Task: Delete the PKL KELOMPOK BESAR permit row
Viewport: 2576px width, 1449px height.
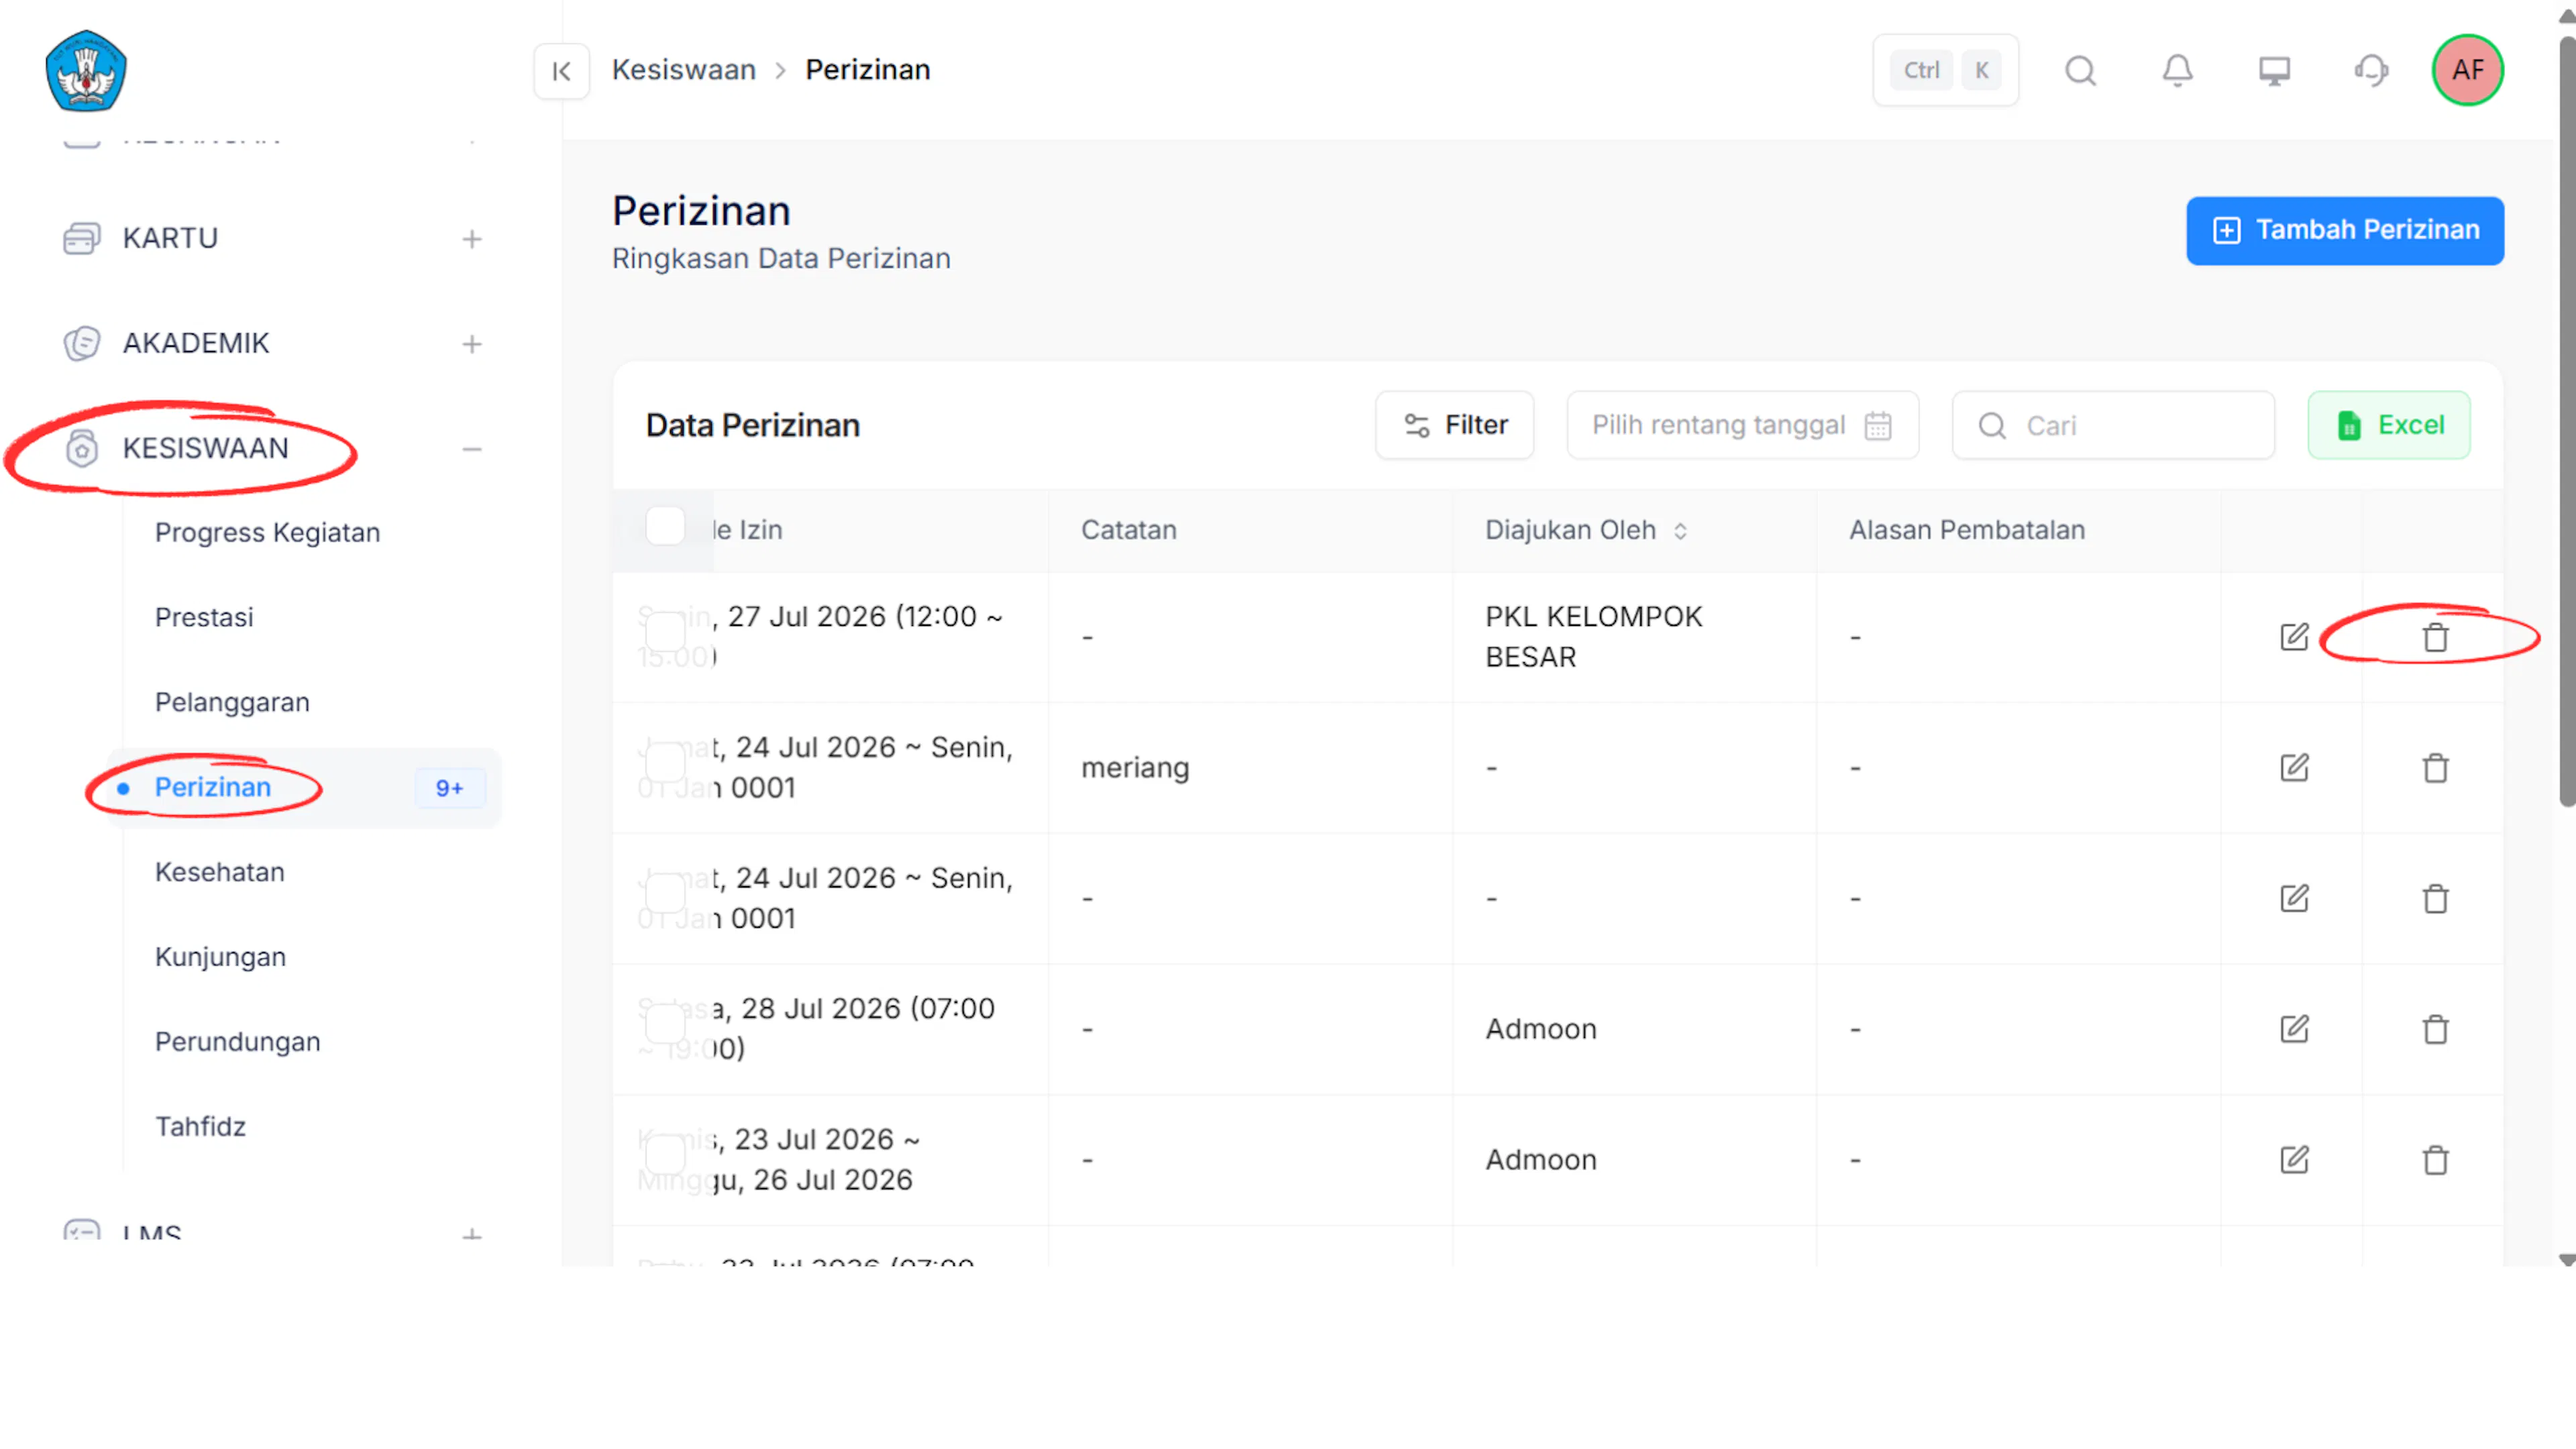Action: point(2435,637)
